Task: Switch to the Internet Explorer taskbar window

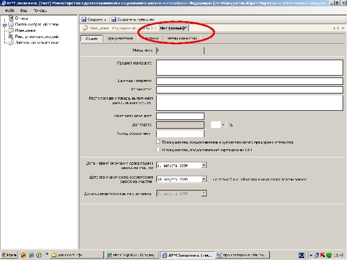Action: click(x=132, y=255)
